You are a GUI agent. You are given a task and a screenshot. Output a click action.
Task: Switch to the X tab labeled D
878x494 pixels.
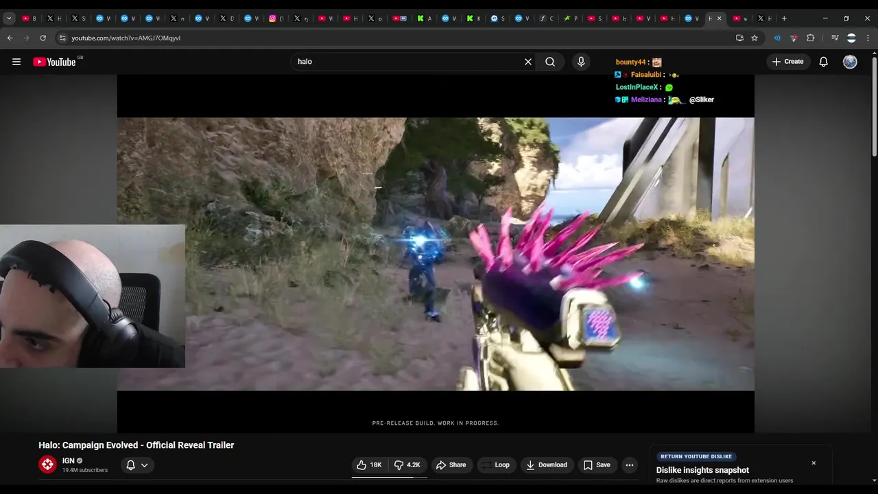point(226,19)
